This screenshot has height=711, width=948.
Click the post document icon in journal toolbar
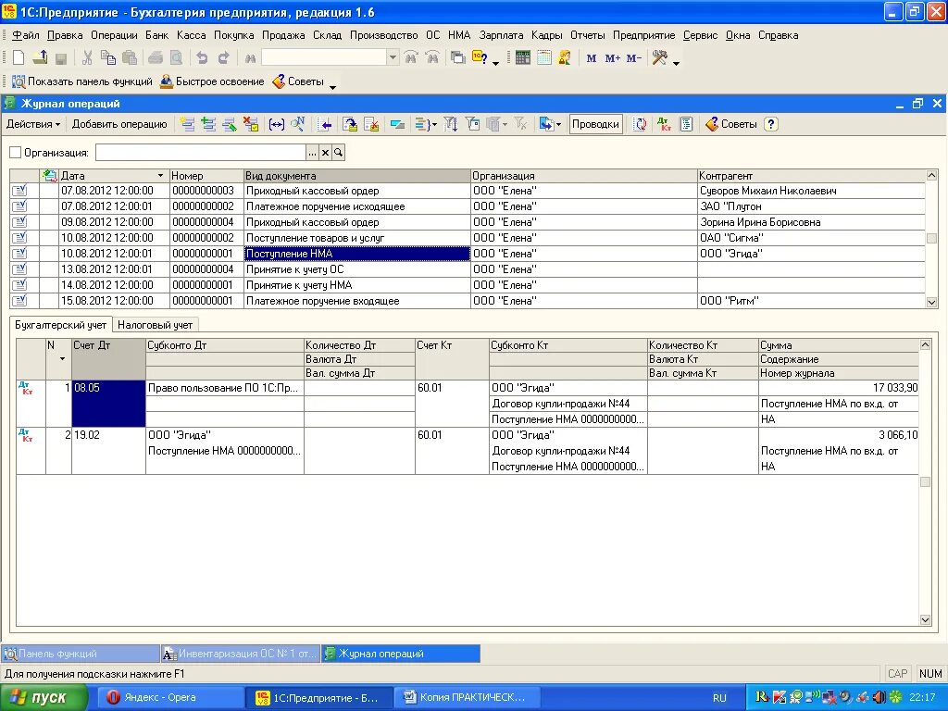coord(350,125)
